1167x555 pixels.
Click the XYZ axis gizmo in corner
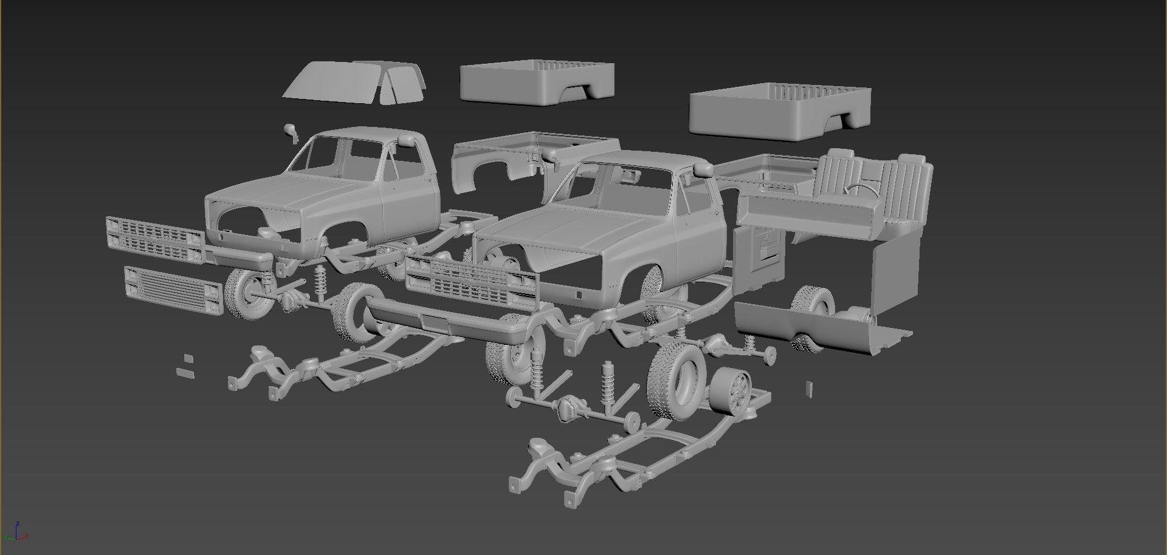pyautogui.click(x=16, y=531)
